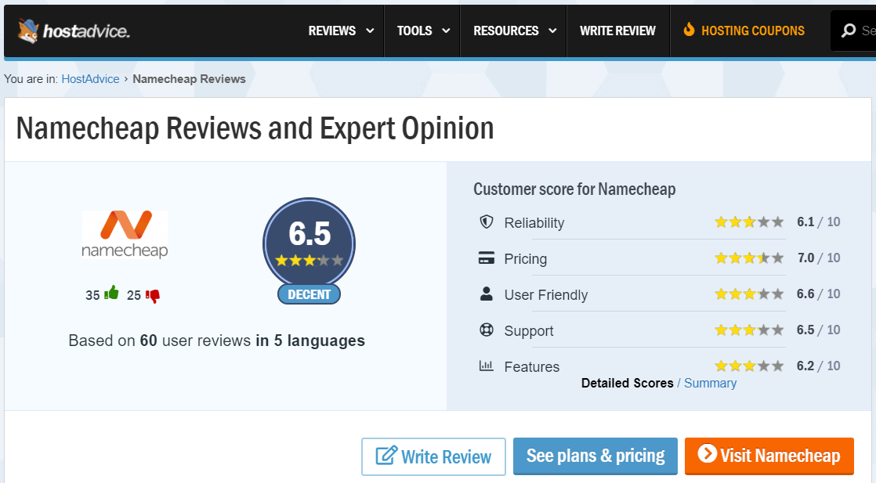This screenshot has height=483, width=876.
Task: Click the Features star rating
Action: 749,366
